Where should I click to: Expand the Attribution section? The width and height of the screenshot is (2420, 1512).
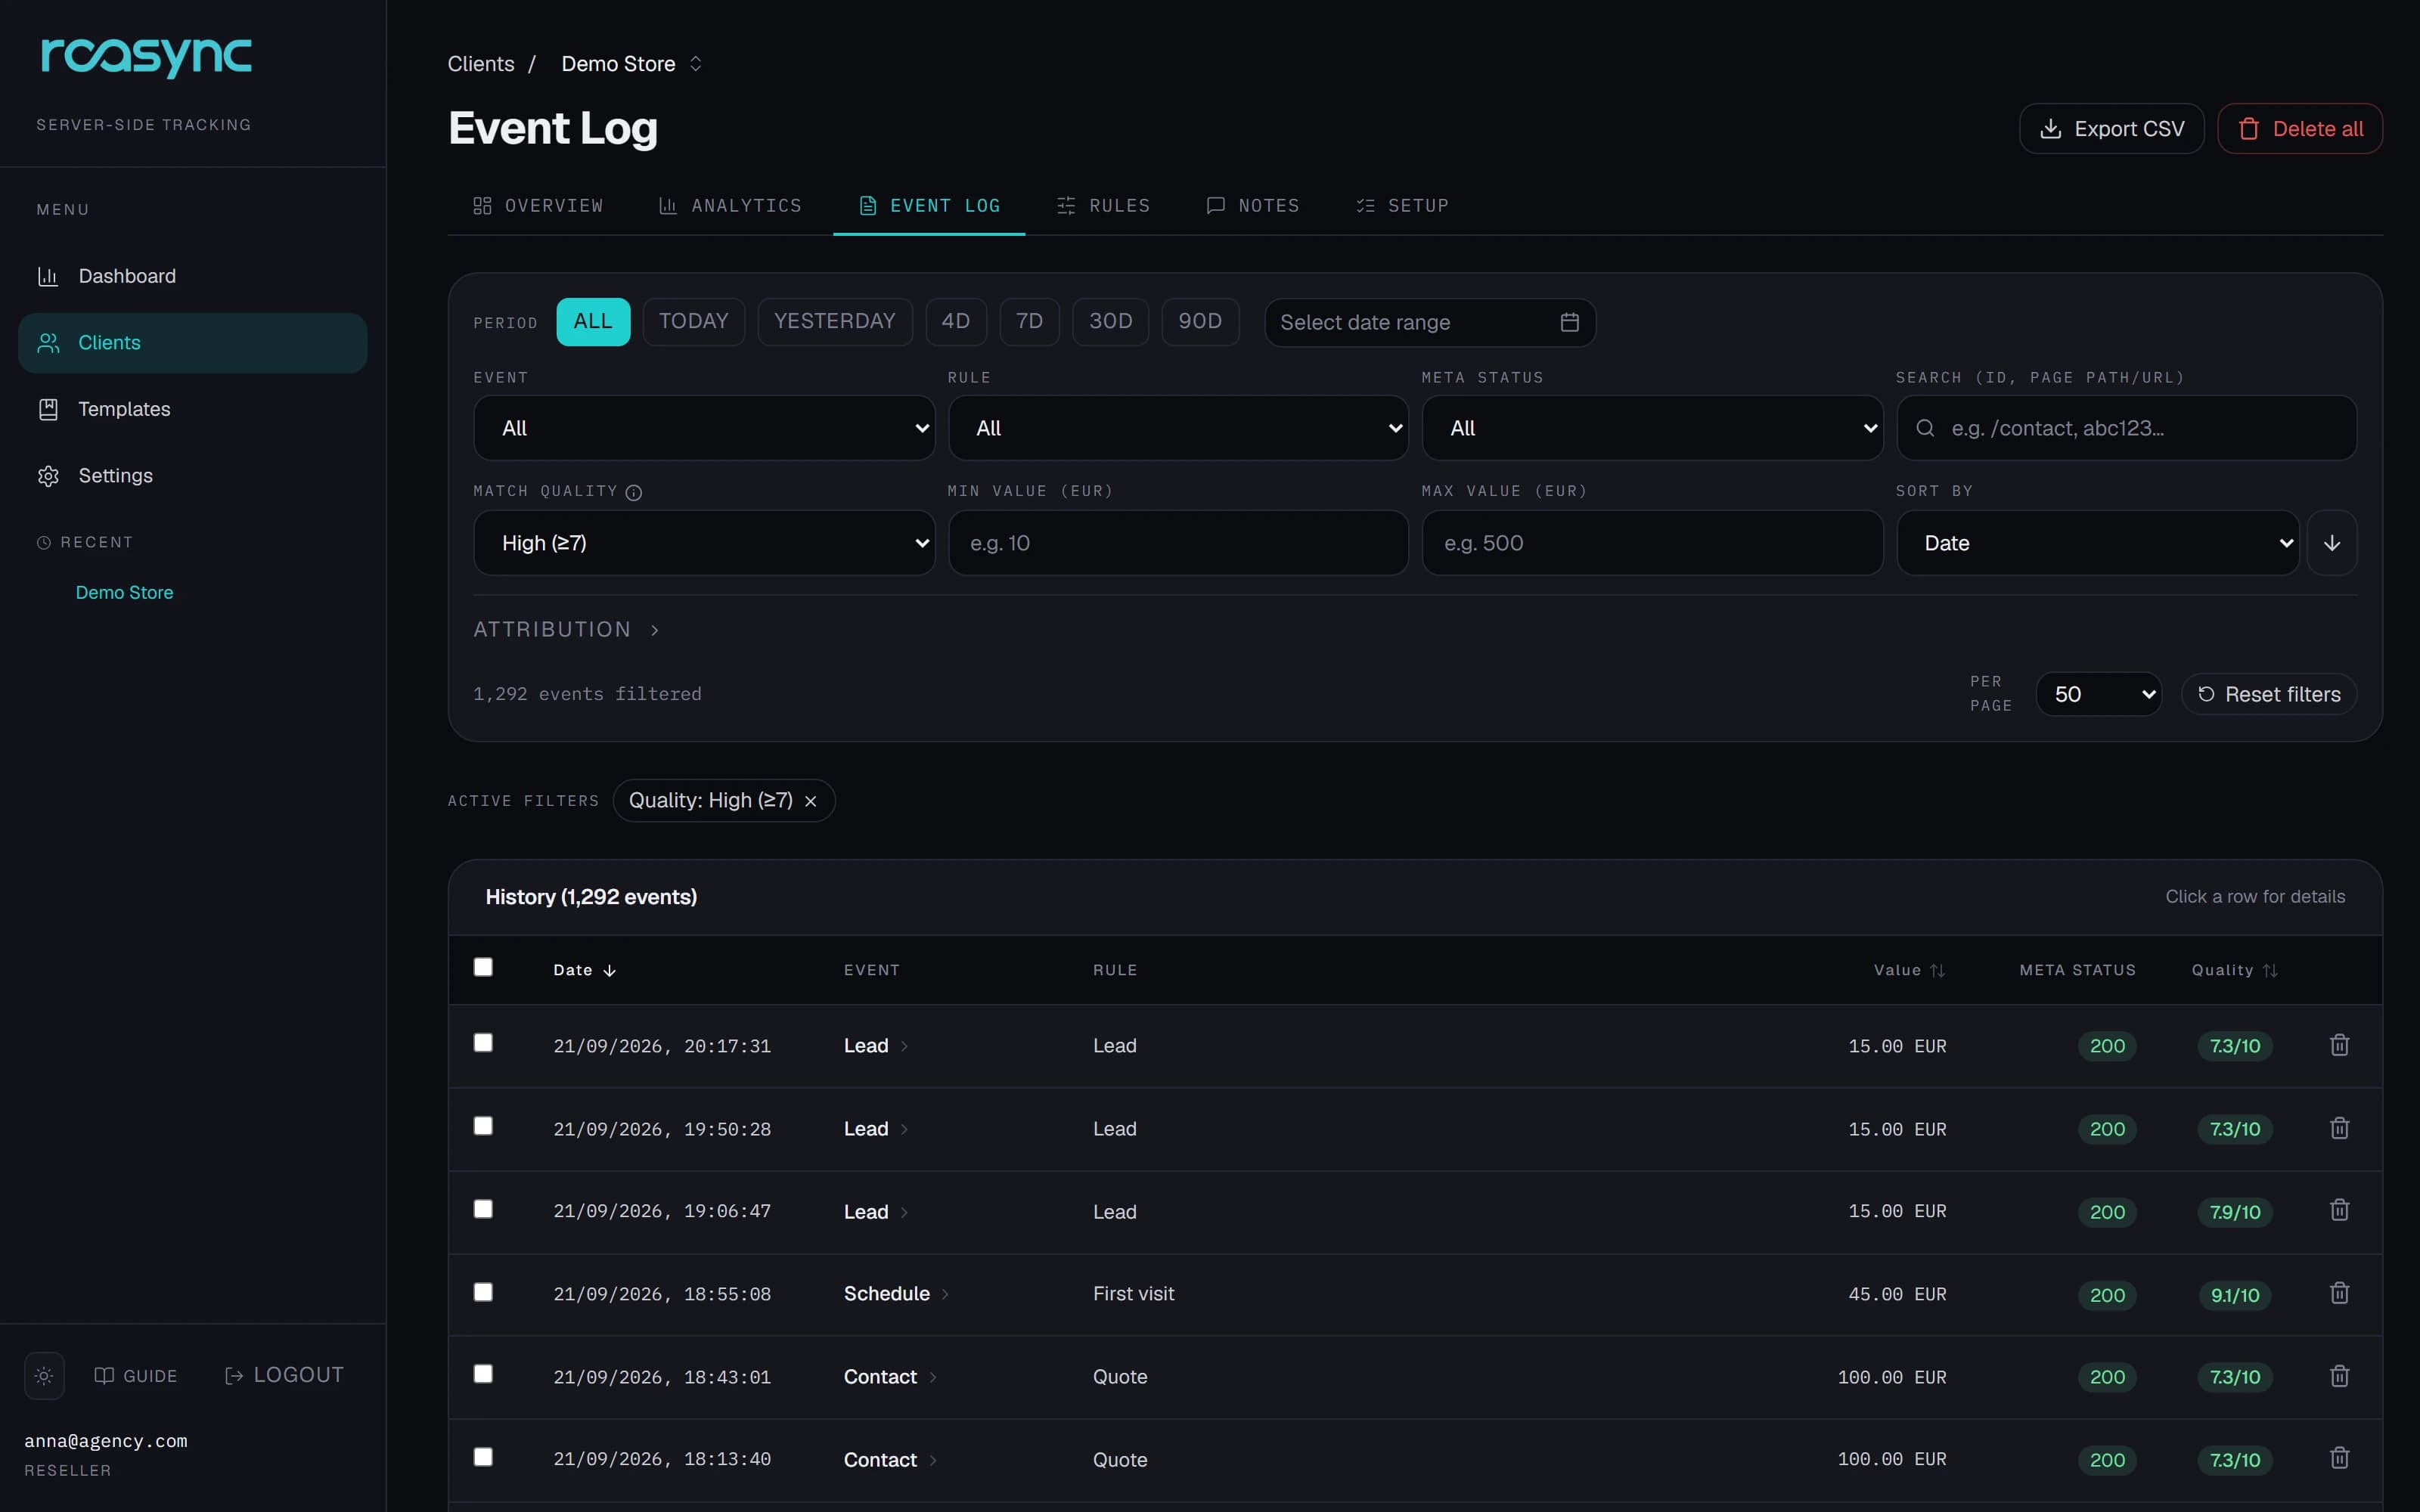pos(566,630)
